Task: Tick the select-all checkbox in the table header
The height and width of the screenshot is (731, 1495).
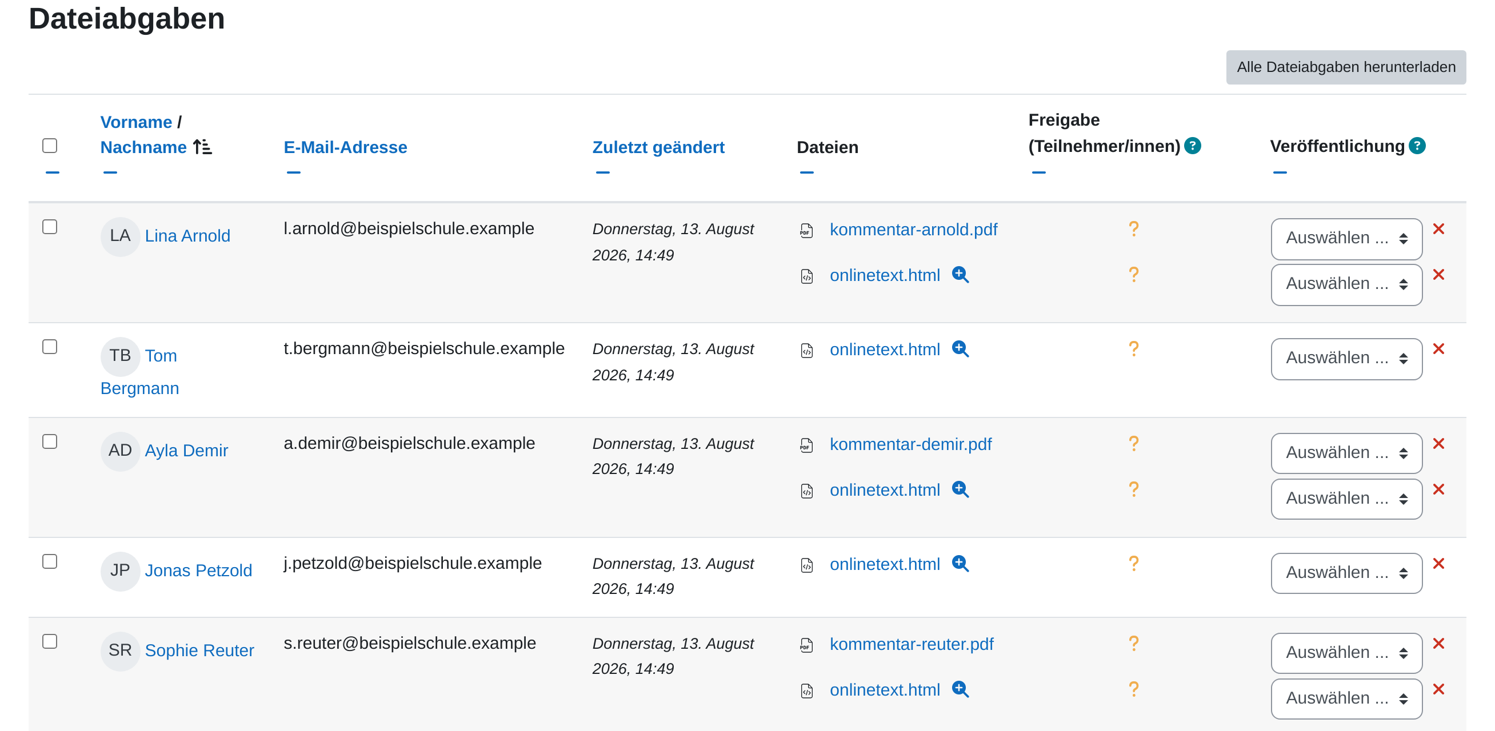Action: (x=50, y=145)
